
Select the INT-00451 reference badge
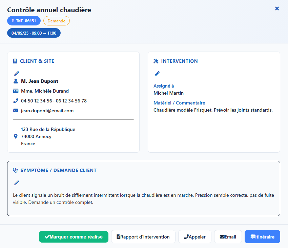tap(24, 21)
